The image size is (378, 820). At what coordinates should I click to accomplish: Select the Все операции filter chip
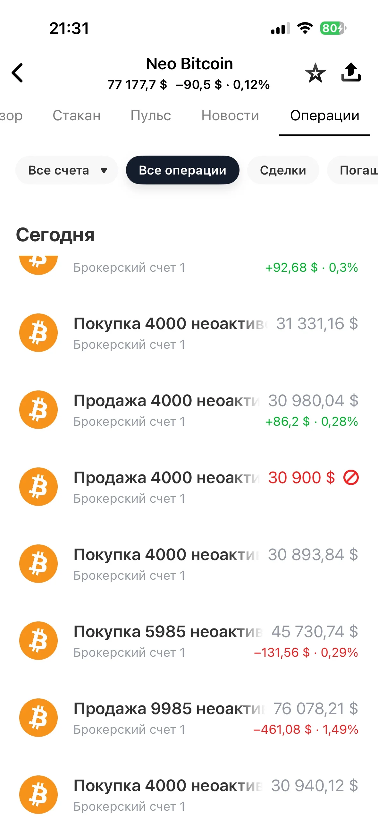coord(182,170)
